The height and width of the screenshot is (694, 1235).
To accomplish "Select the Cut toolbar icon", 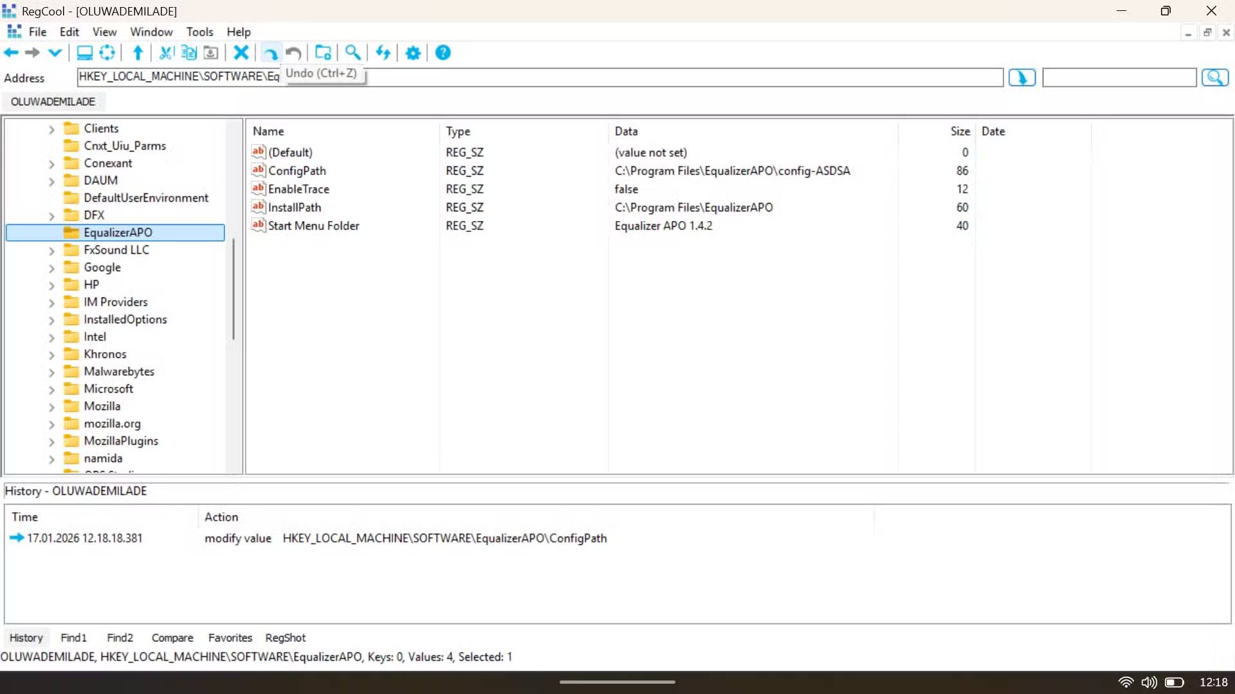I will click(x=165, y=53).
